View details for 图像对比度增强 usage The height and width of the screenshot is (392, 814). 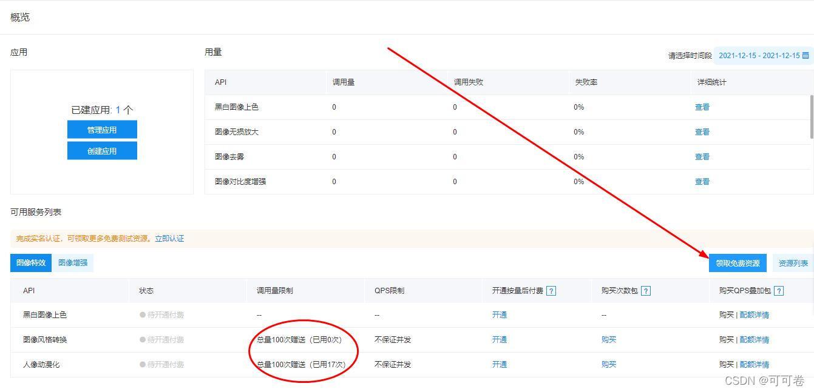tap(702, 182)
